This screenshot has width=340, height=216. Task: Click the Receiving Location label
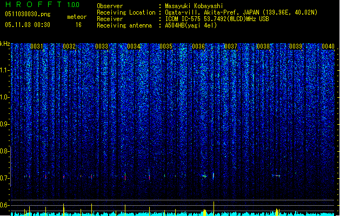[126, 12]
